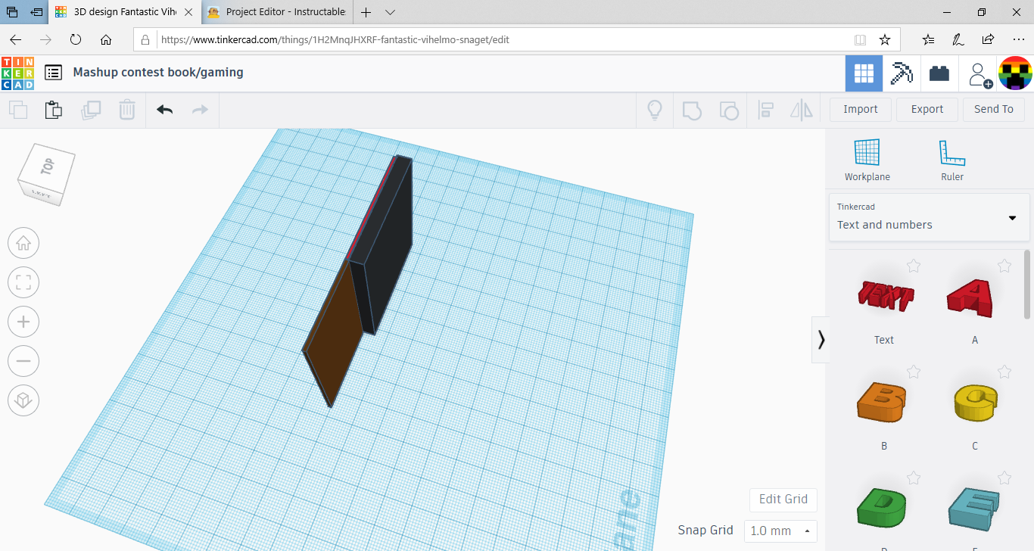
Task: Open browser Settings and more menu
Action: coord(1018,39)
